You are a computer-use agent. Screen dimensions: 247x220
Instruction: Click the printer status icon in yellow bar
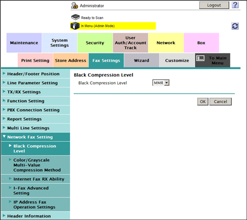pyautogui.click(x=75, y=26)
